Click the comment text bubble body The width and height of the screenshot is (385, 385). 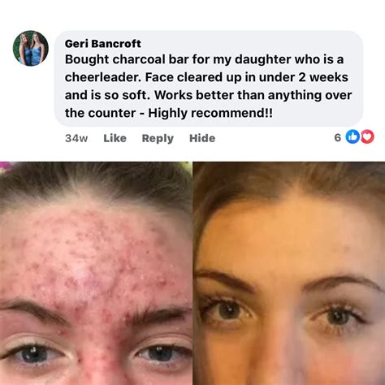point(209,79)
